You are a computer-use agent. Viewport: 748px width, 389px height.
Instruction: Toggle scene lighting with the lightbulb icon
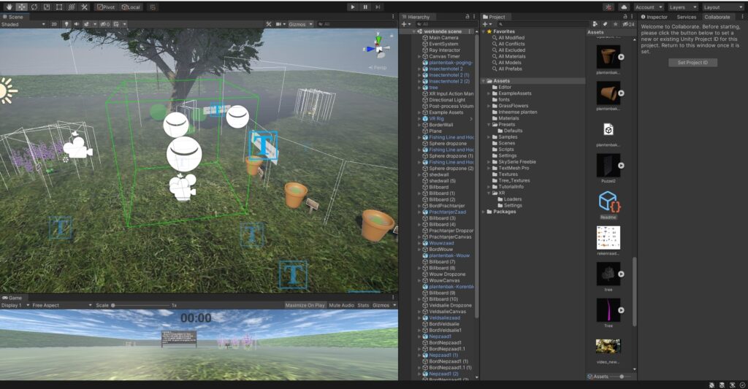tap(66, 24)
